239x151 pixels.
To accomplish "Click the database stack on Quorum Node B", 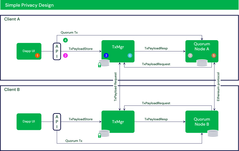I will point(213,133).
